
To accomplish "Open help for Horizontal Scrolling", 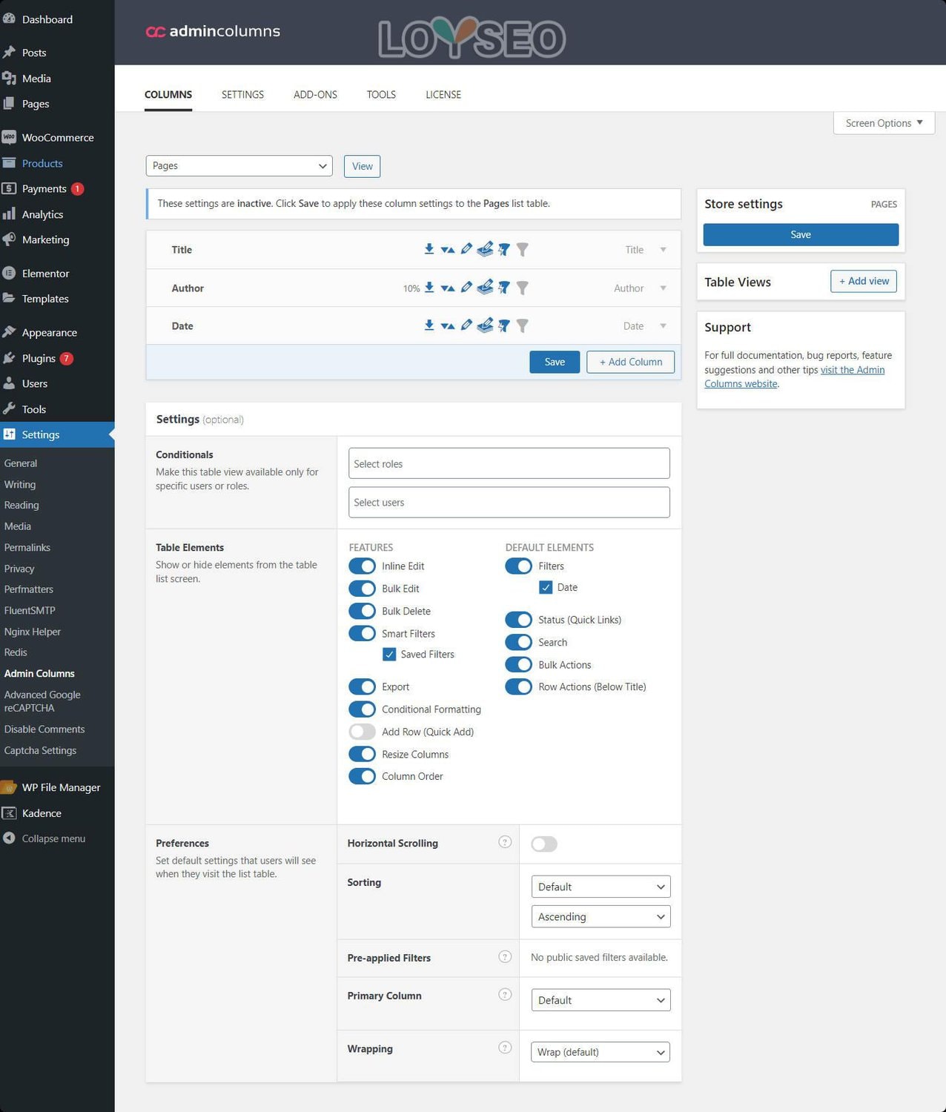I will (x=505, y=842).
